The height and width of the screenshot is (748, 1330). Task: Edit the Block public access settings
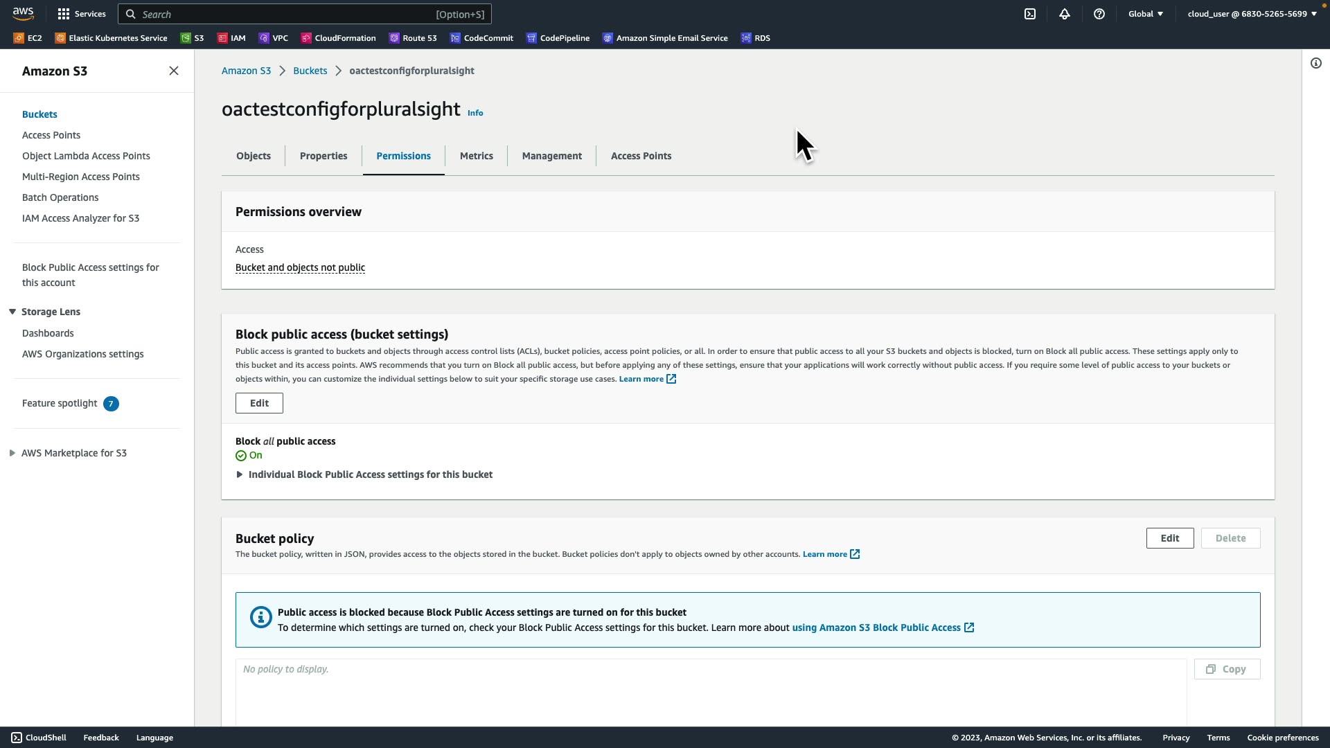tap(259, 403)
